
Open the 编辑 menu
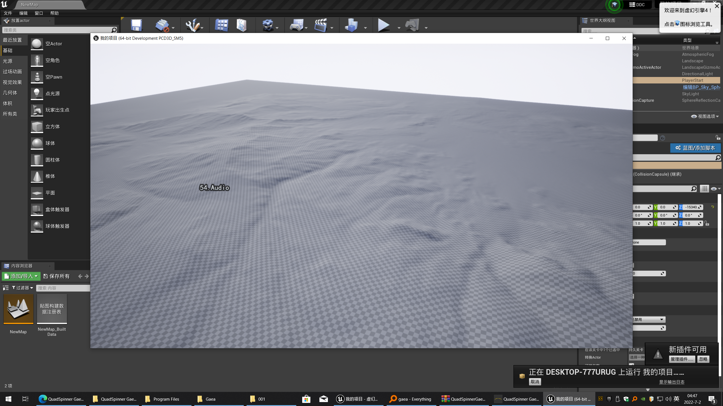coord(23,13)
